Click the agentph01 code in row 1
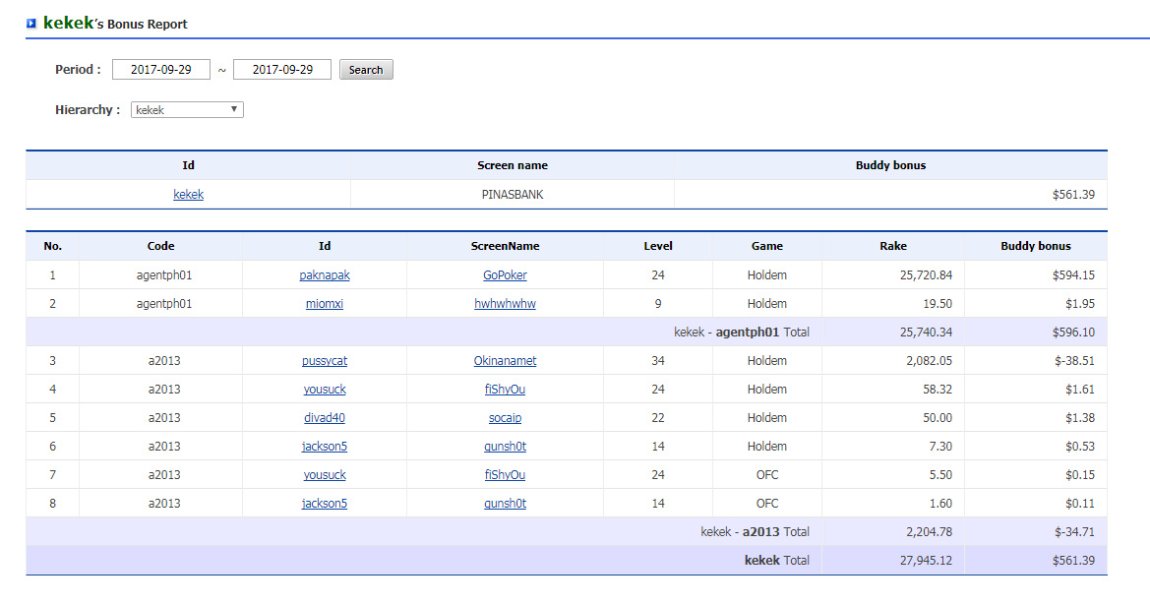This screenshot has height=605, width=1150. pyautogui.click(x=163, y=275)
